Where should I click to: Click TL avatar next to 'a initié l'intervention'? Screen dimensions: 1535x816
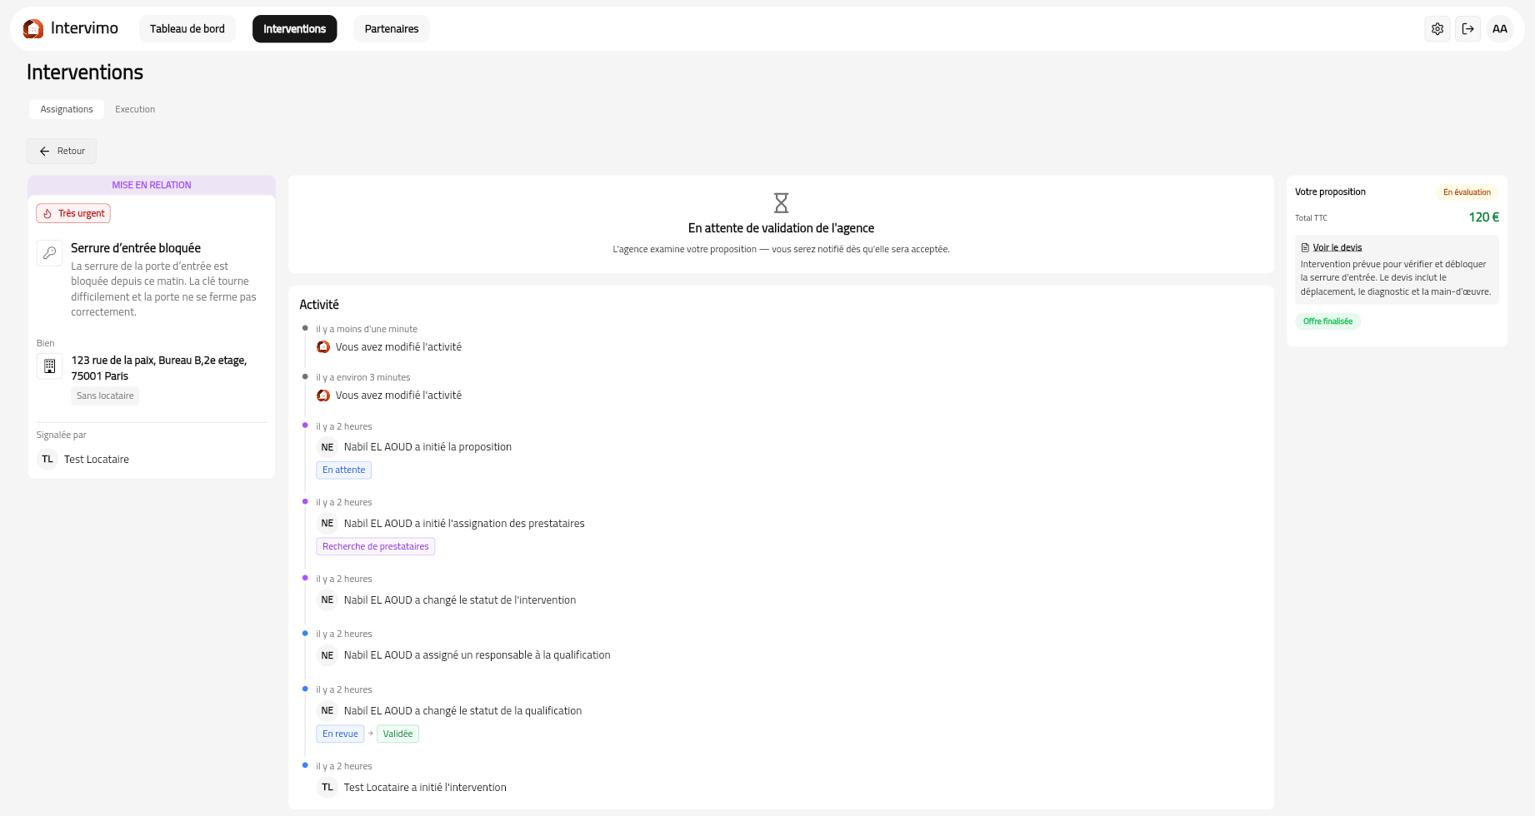327,788
